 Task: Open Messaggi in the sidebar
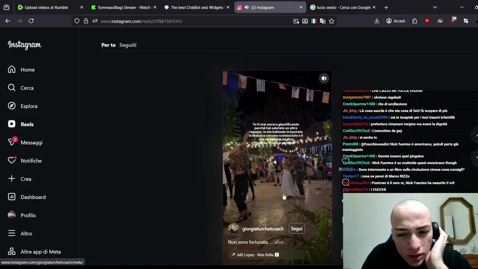31,143
